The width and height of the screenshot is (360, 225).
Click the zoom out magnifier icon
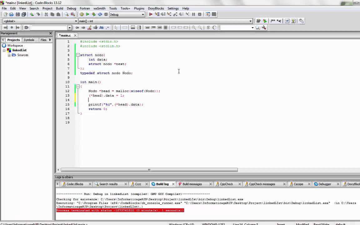(200, 27)
